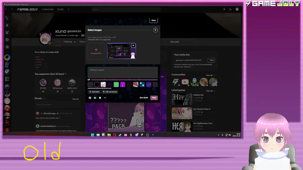Open the panda community icon
The image size is (303, 170).
194,82
